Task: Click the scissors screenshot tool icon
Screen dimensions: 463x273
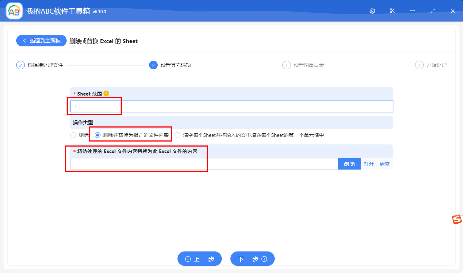Action: tap(392, 11)
